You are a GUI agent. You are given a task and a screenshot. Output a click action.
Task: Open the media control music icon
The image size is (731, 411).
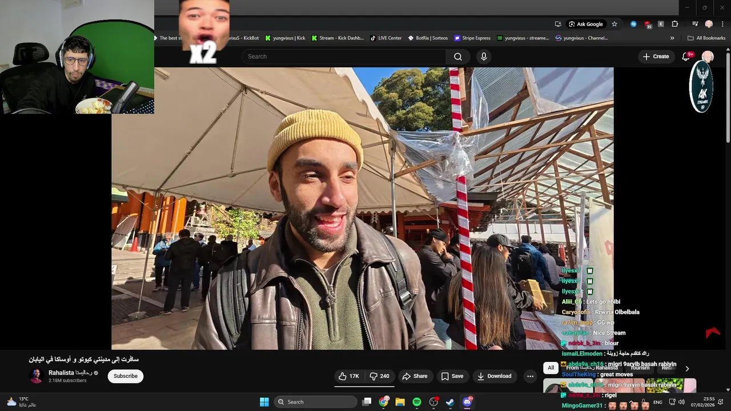coord(695,24)
